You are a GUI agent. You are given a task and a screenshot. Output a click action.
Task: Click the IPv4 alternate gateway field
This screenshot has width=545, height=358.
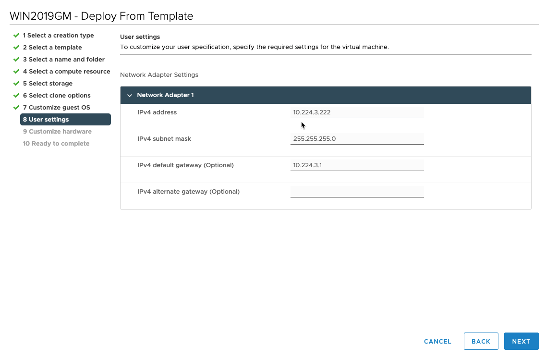[x=357, y=191]
